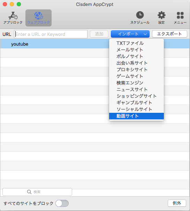Select the youtube row in list
This screenshot has width=190, height=211.
tap(95, 44)
